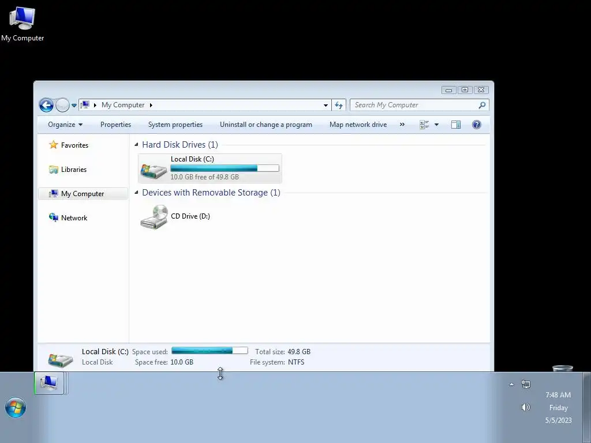Open the Organize menu
The height and width of the screenshot is (443, 591).
(65, 125)
